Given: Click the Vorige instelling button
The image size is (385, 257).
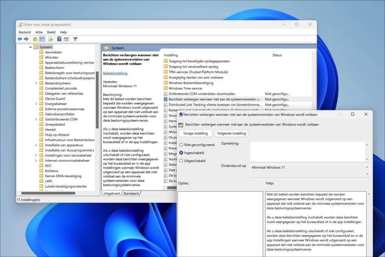Looking at the screenshot, I should (x=196, y=133).
